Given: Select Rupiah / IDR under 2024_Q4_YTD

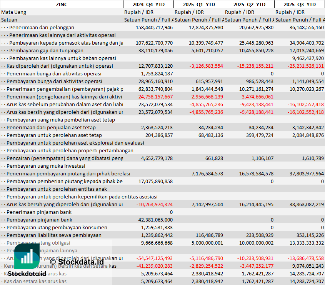Looking at the screenshot, I should [139, 12].
